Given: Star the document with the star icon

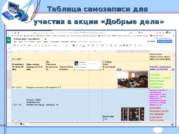Looking at the screenshot, I should point(43,39).
